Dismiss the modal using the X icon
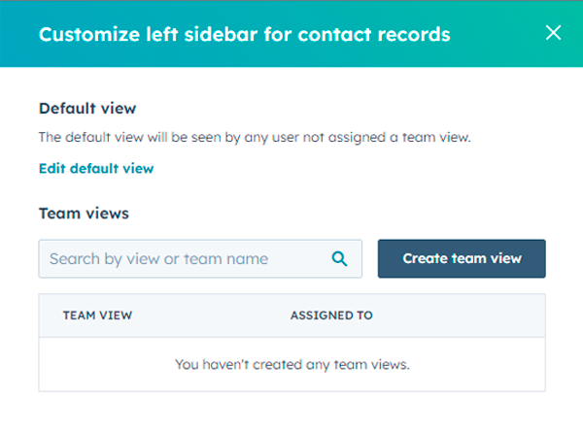The width and height of the screenshot is (583, 433). (x=553, y=33)
